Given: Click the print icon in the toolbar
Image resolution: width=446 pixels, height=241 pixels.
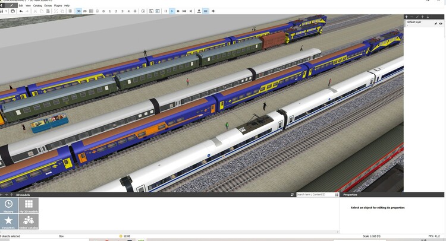Looking at the screenshot, I should tap(12, 11).
